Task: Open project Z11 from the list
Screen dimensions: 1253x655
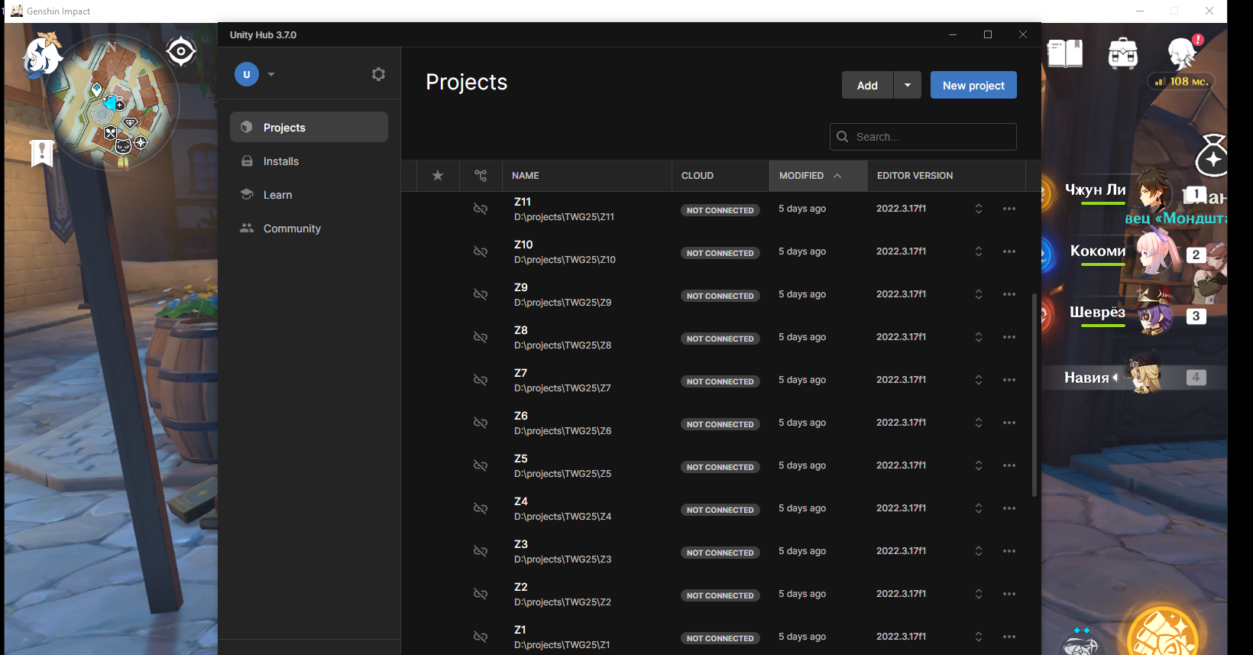Action: (564, 209)
